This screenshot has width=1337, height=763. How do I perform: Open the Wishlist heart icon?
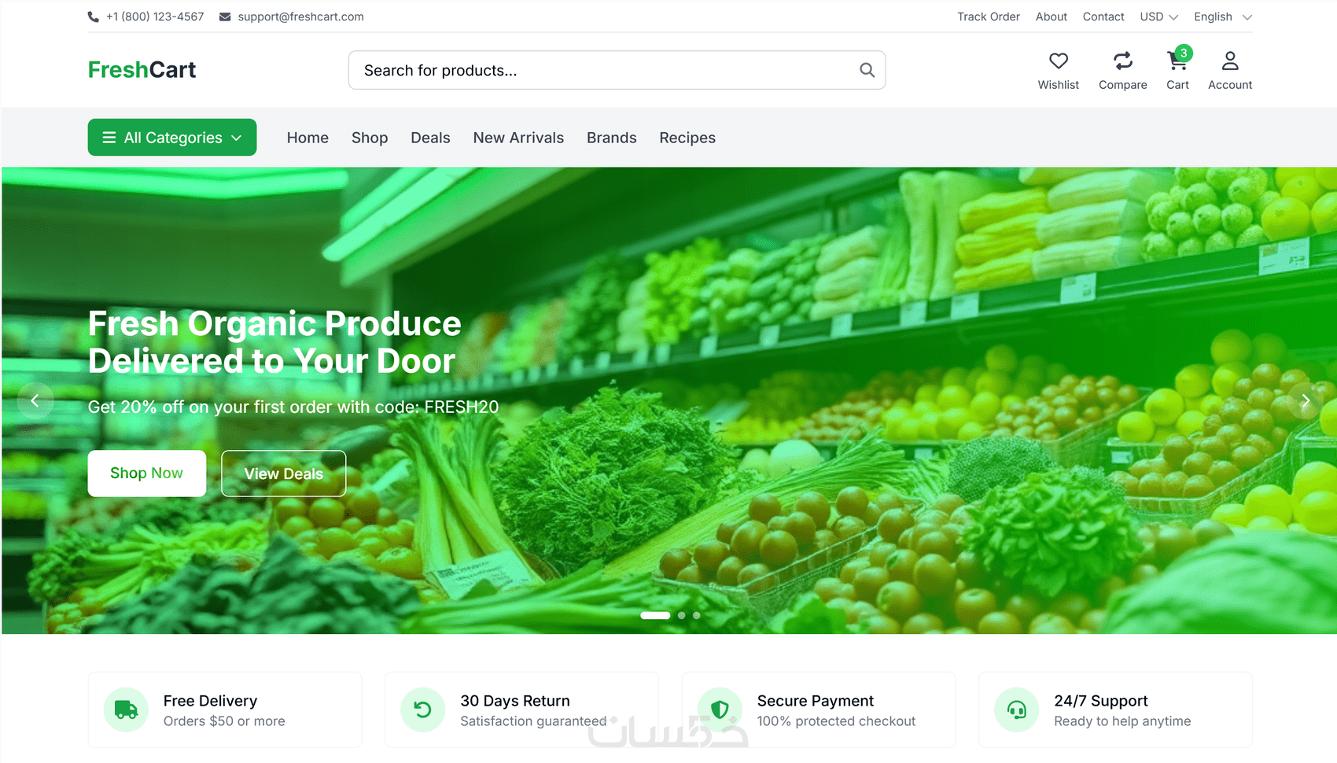(x=1058, y=61)
